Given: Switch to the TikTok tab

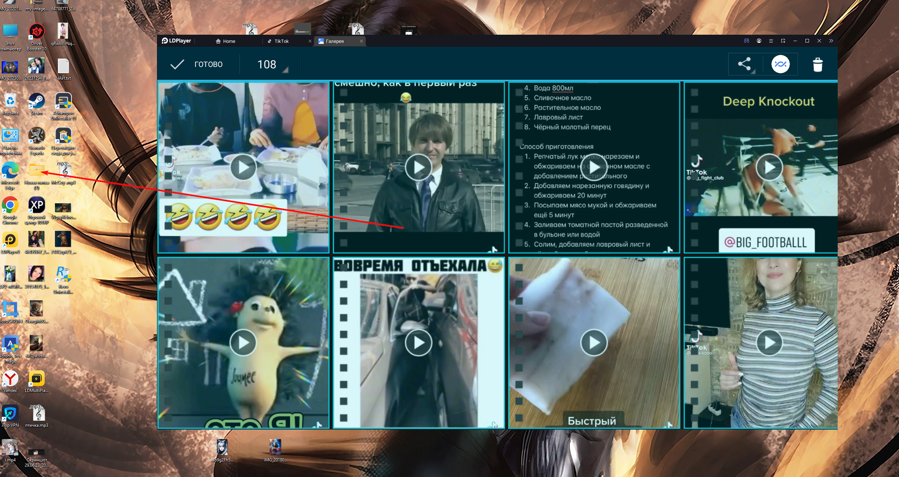Looking at the screenshot, I should (281, 41).
